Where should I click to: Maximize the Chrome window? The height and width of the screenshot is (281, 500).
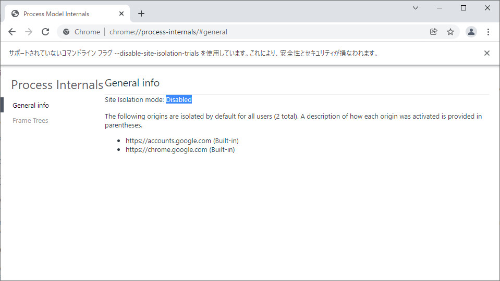pos(464,8)
